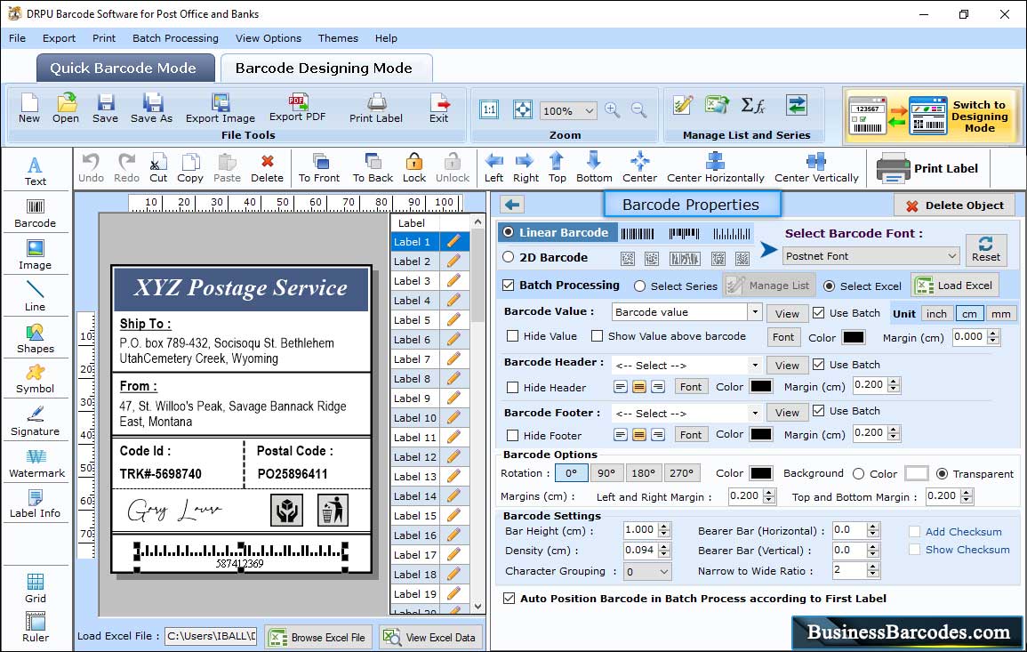Open the Shapes tool
Image resolution: width=1027 pixels, height=652 pixels.
[x=36, y=338]
